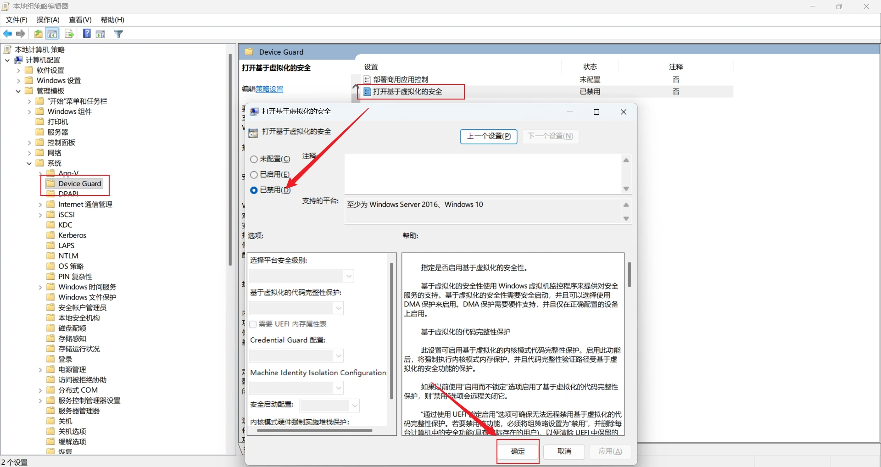Click the KDC folder icon
The image size is (881, 467).
click(x=51, y=225)
